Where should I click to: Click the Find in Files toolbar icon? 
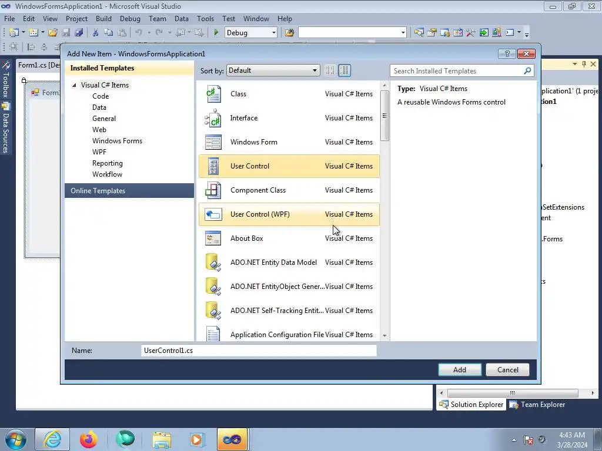click(x=289, y=33)
